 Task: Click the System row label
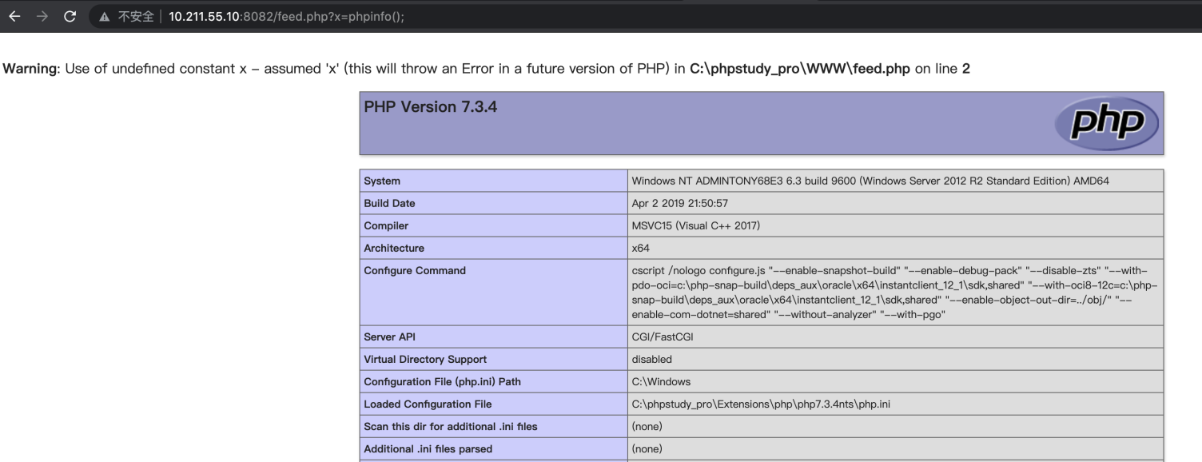[382, 181]
